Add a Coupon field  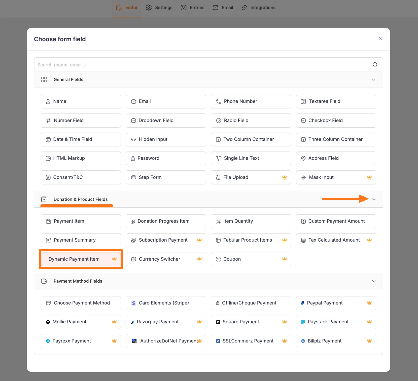click(x=251, y=259)
